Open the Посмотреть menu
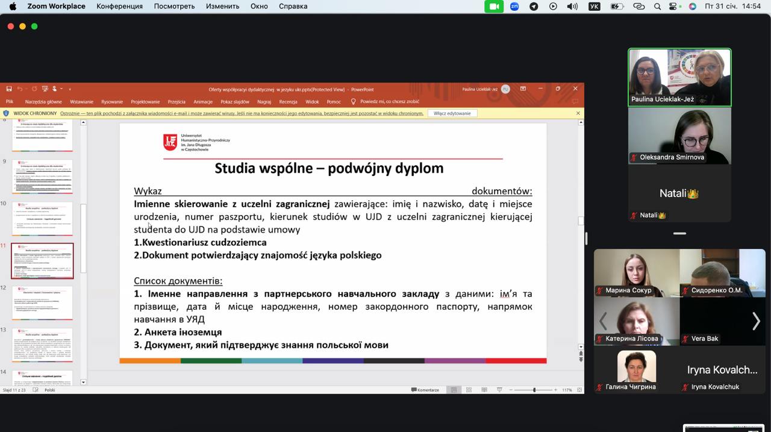 174,6
